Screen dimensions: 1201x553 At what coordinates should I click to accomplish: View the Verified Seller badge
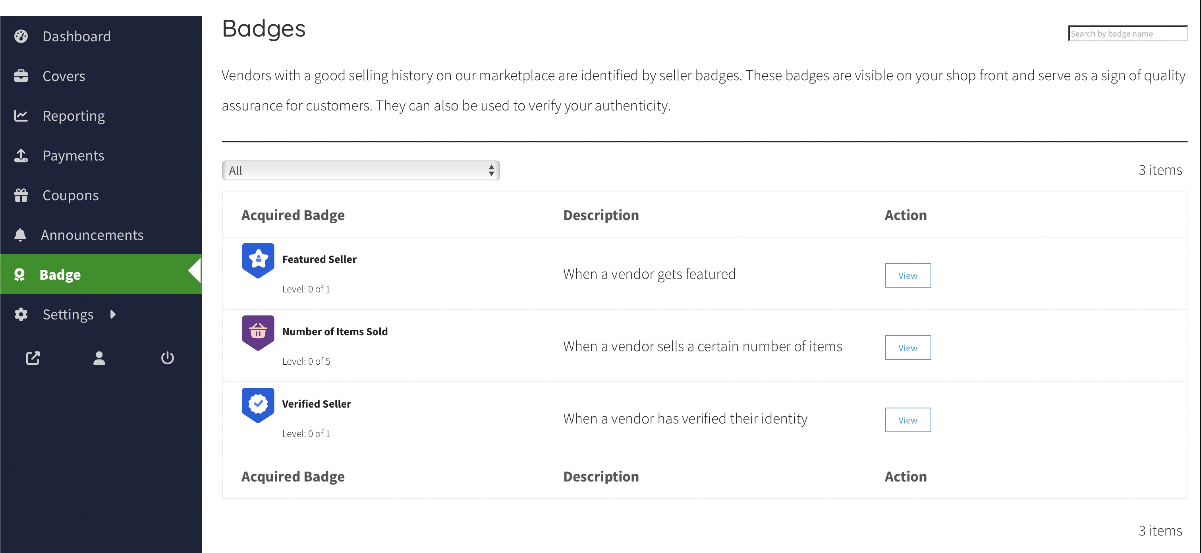click(908, 420)
